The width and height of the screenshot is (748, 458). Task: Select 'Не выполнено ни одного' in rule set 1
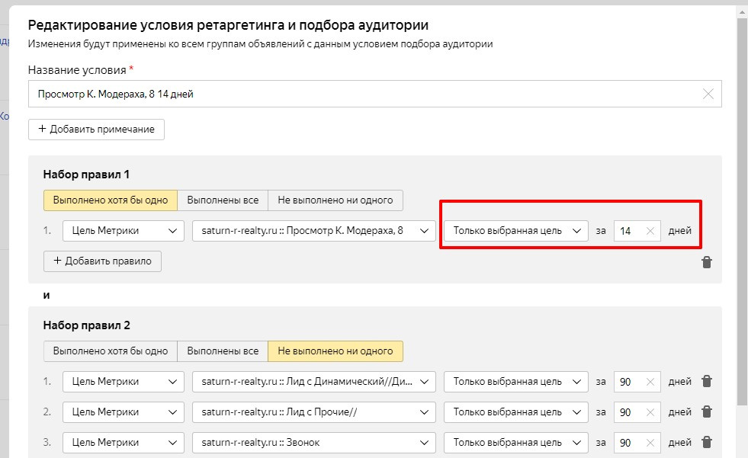pos(335,200)
